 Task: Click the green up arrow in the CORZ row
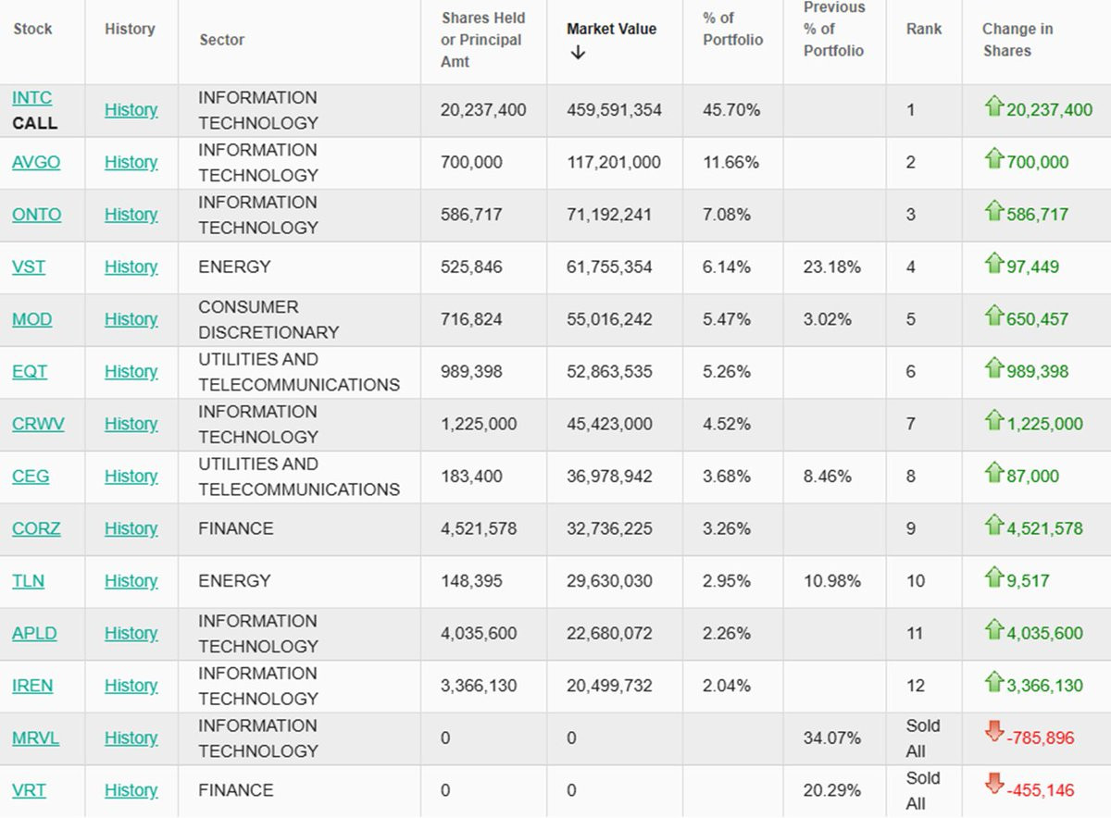pos(994,527)
